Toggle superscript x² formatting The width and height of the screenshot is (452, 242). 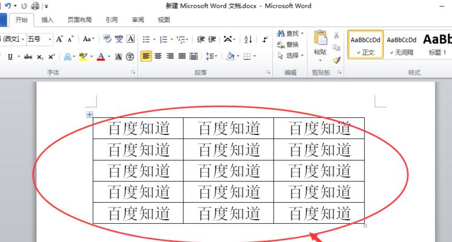coord(51,57)
